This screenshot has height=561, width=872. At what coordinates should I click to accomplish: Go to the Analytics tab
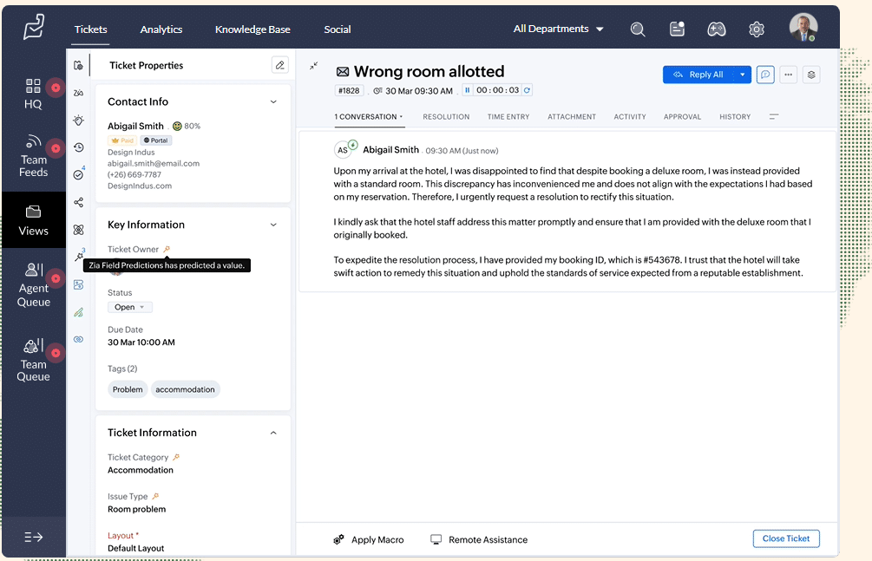(161, 29)
